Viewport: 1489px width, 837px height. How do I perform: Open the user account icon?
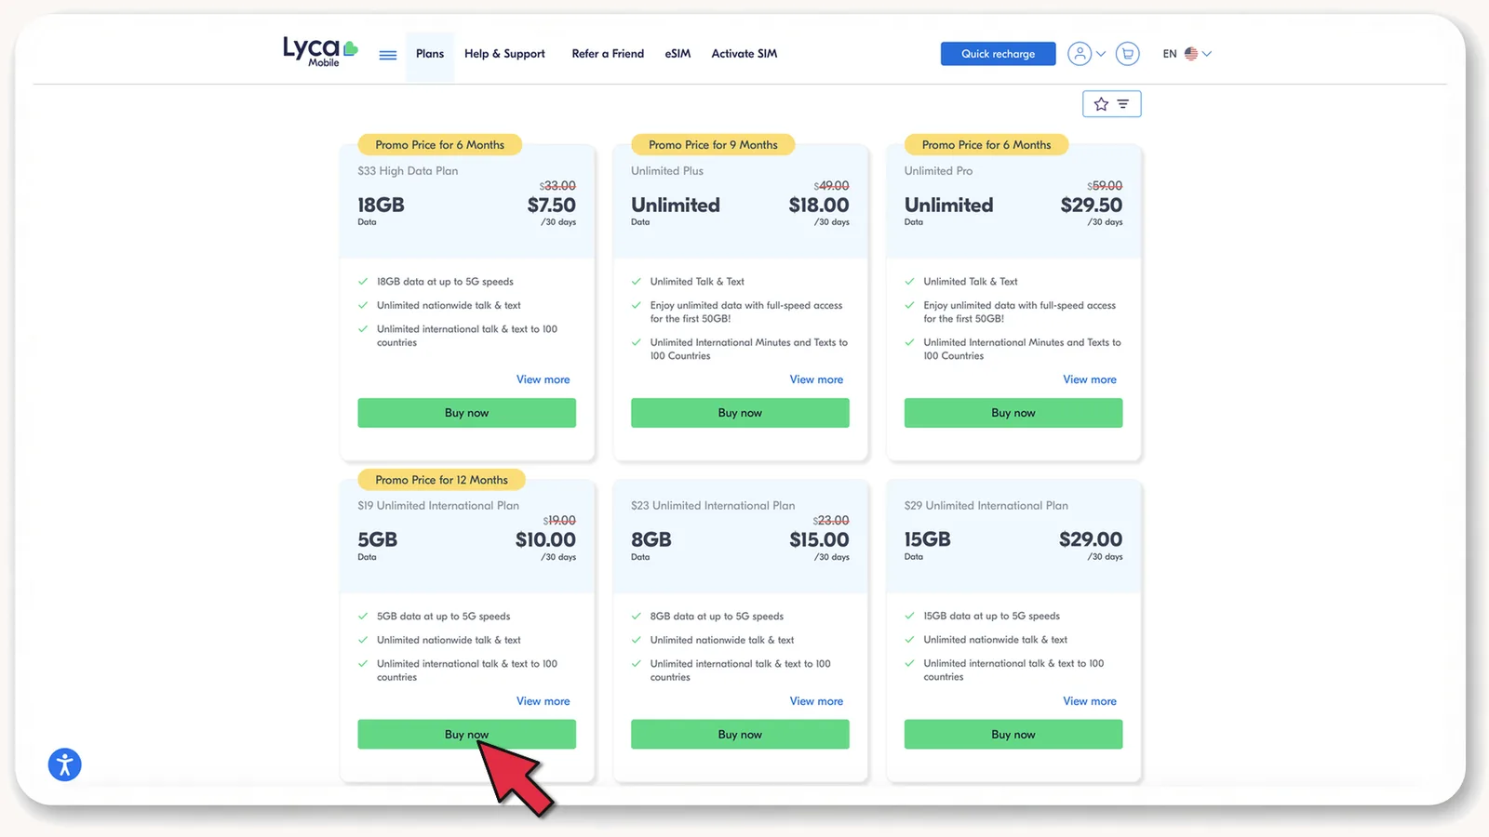(1079, 54)
